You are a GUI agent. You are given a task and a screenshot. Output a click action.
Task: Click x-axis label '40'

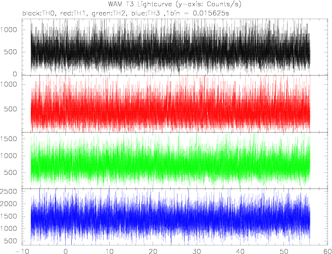[241, 251]
